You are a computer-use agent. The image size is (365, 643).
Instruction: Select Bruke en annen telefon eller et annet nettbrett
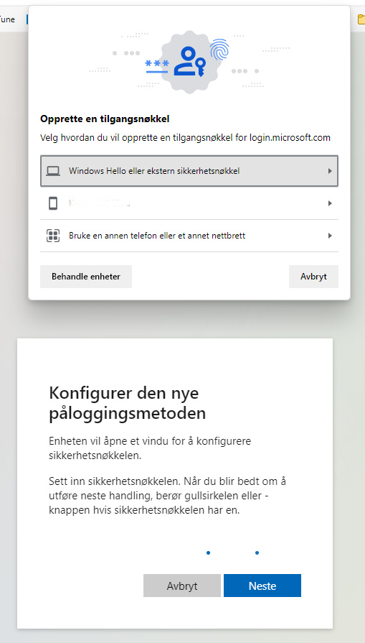(x=189, y=236)
